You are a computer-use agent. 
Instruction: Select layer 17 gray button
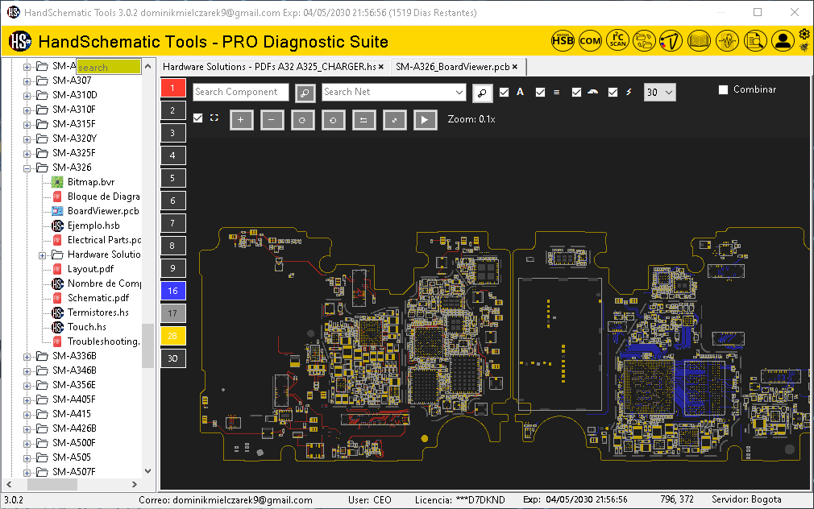[172, 313]
